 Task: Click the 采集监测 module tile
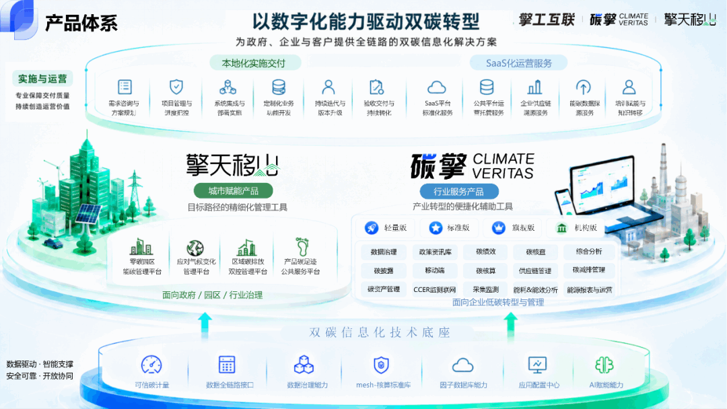pyautogui.click(x=485, y=289)
